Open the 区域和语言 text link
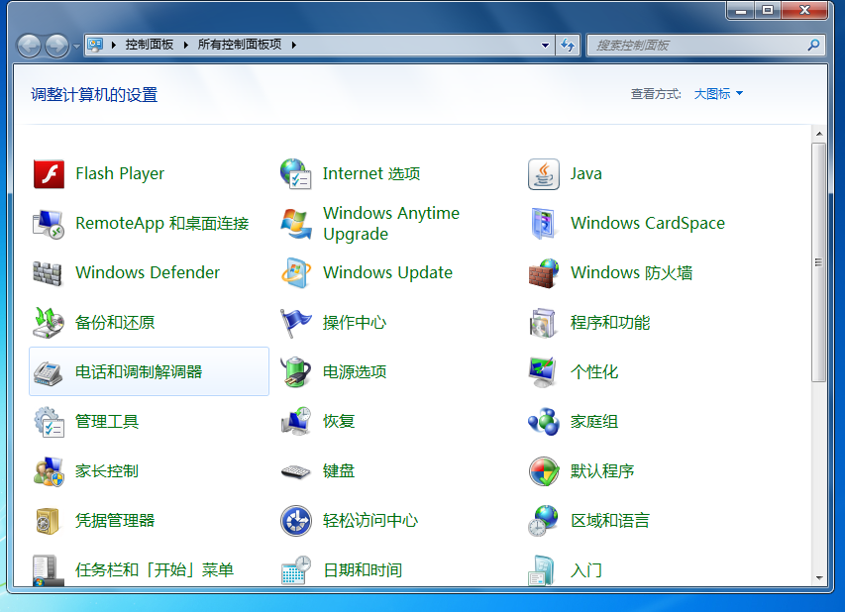The width and height of the screenshot is (845, 612). point(610,521)
